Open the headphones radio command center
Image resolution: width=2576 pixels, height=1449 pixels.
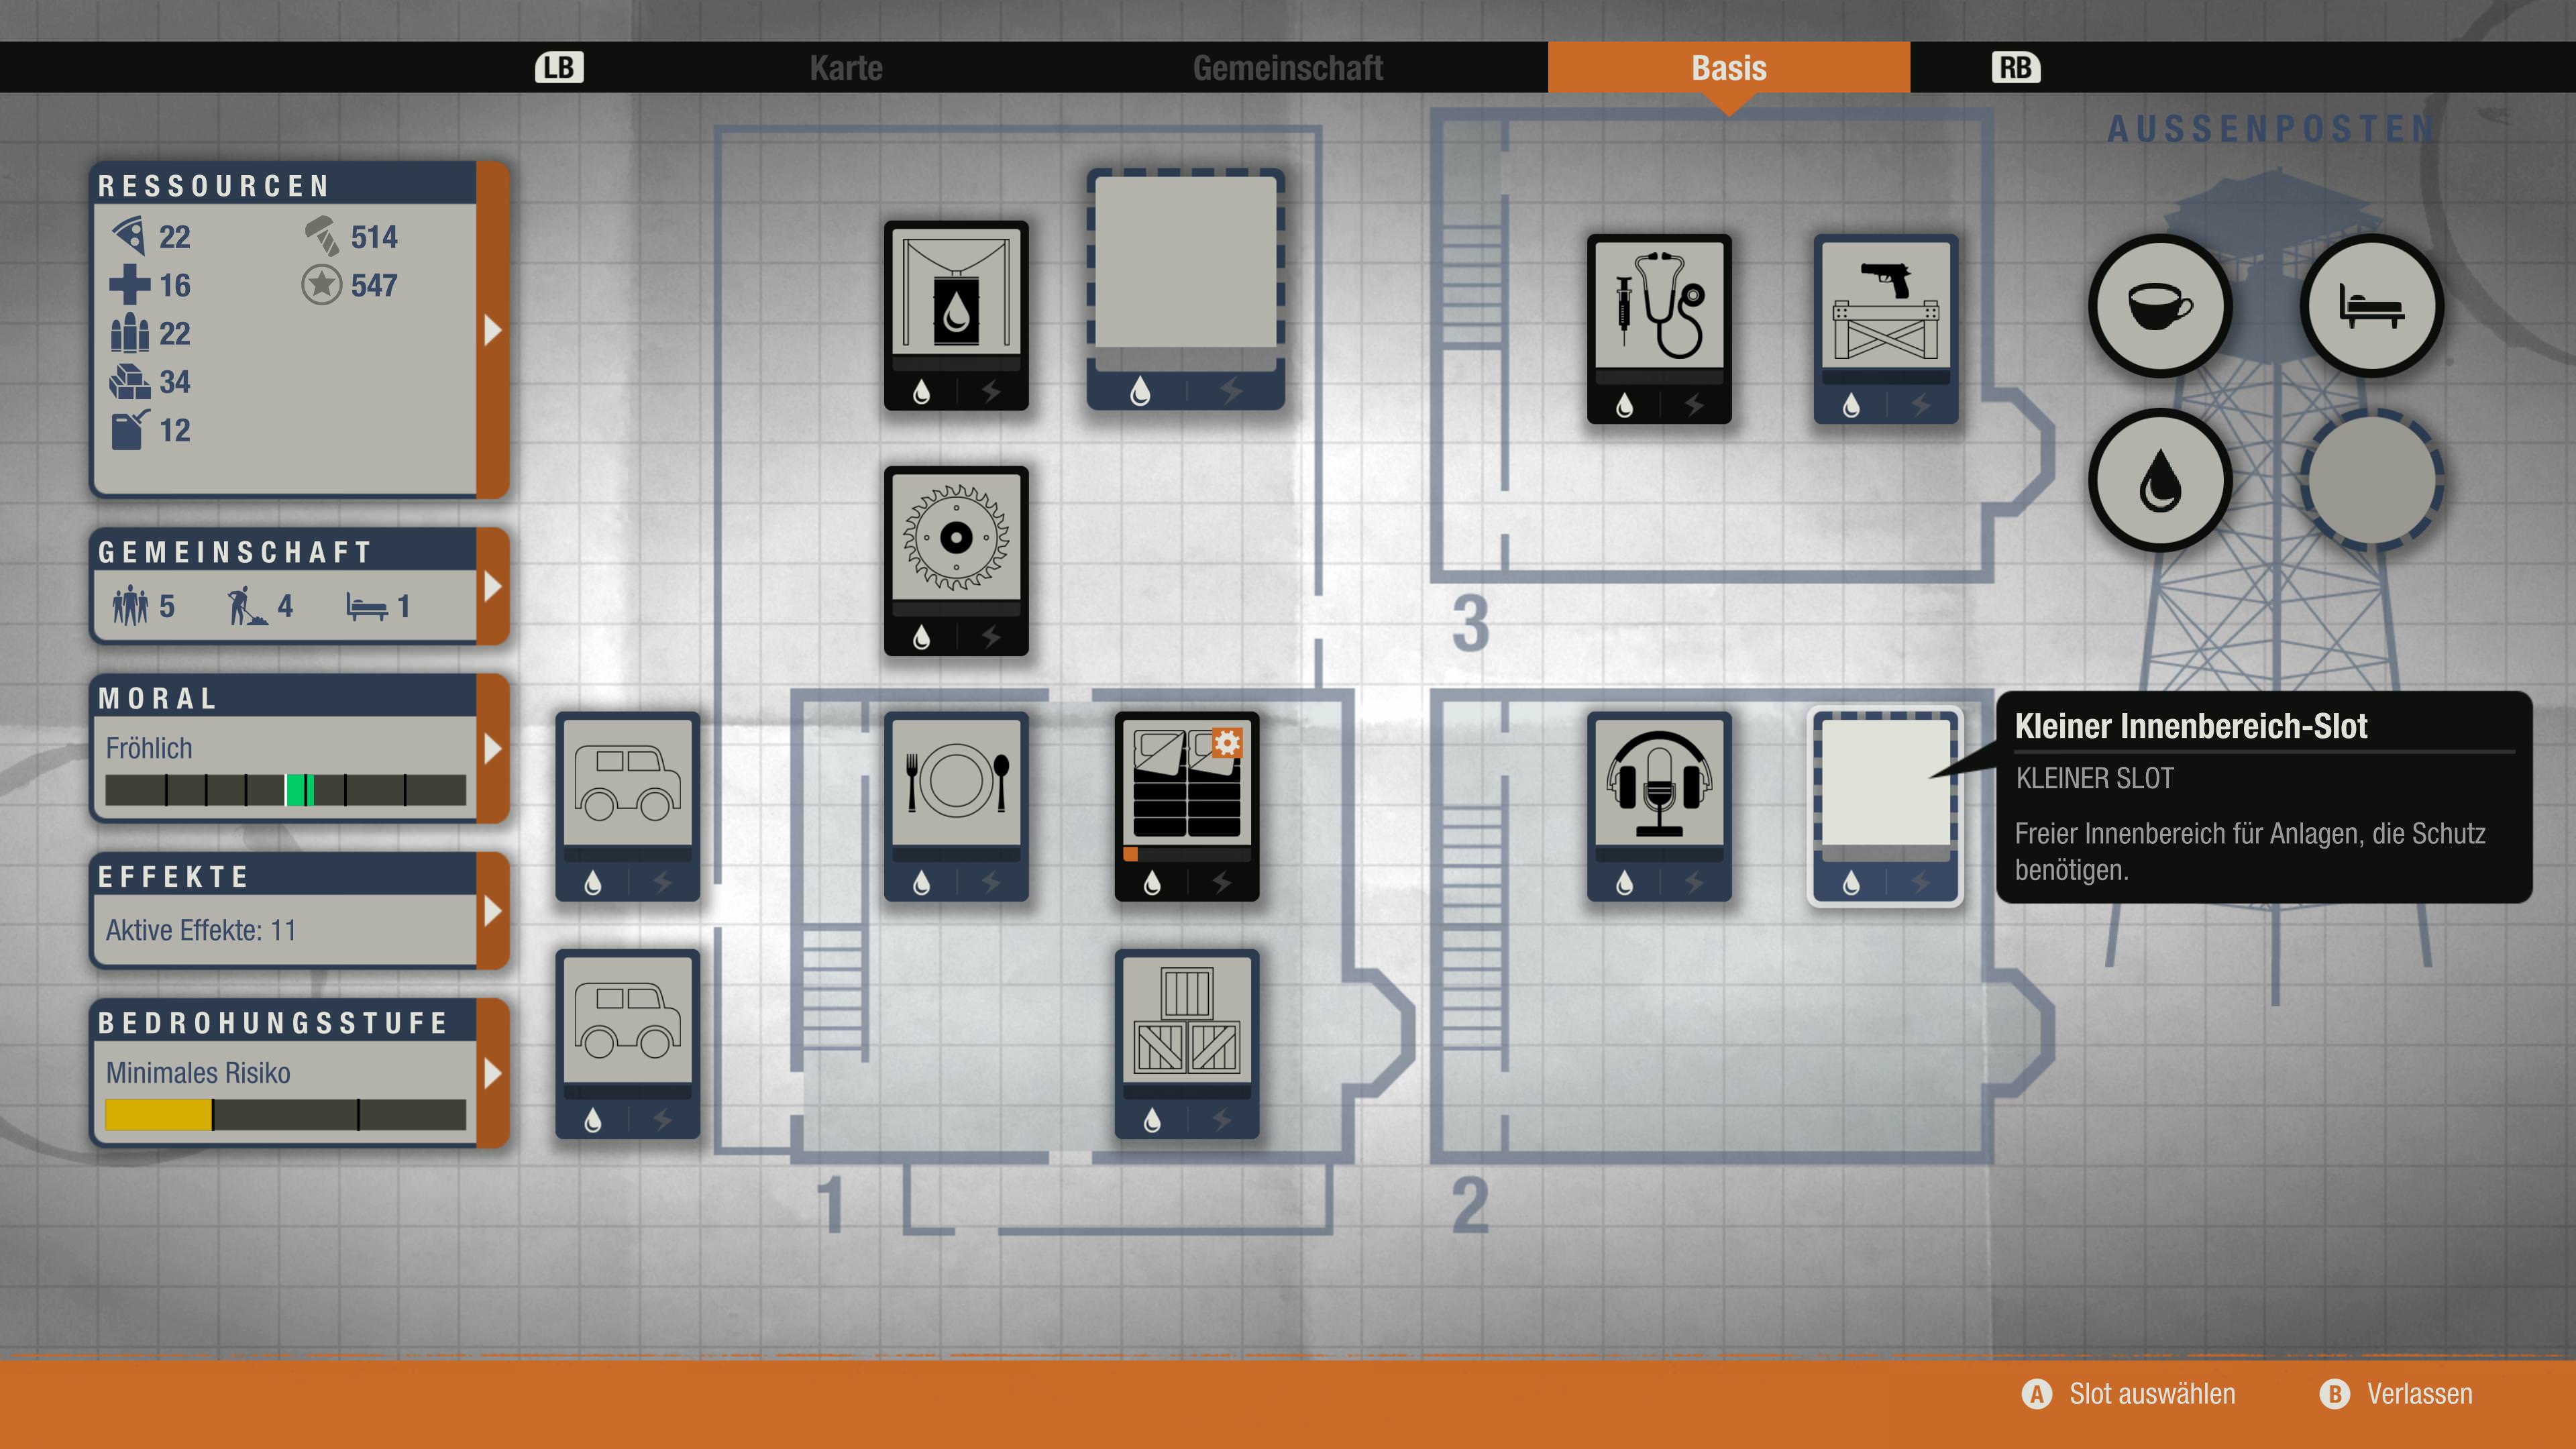tap(1659, 806)
